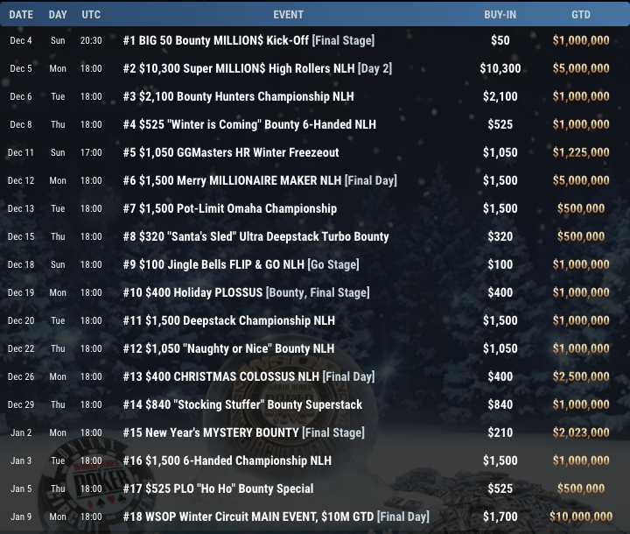
Task: Select #1 BIG 50 Bounty MILLION$ Kick-Off event
Action: click(248, 40)
